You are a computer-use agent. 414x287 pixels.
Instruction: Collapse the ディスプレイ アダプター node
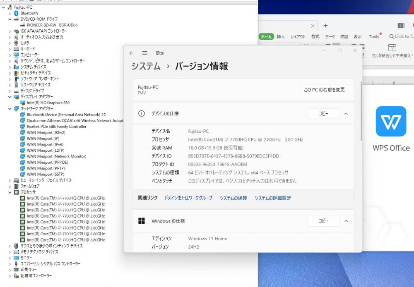pos(10,97)
